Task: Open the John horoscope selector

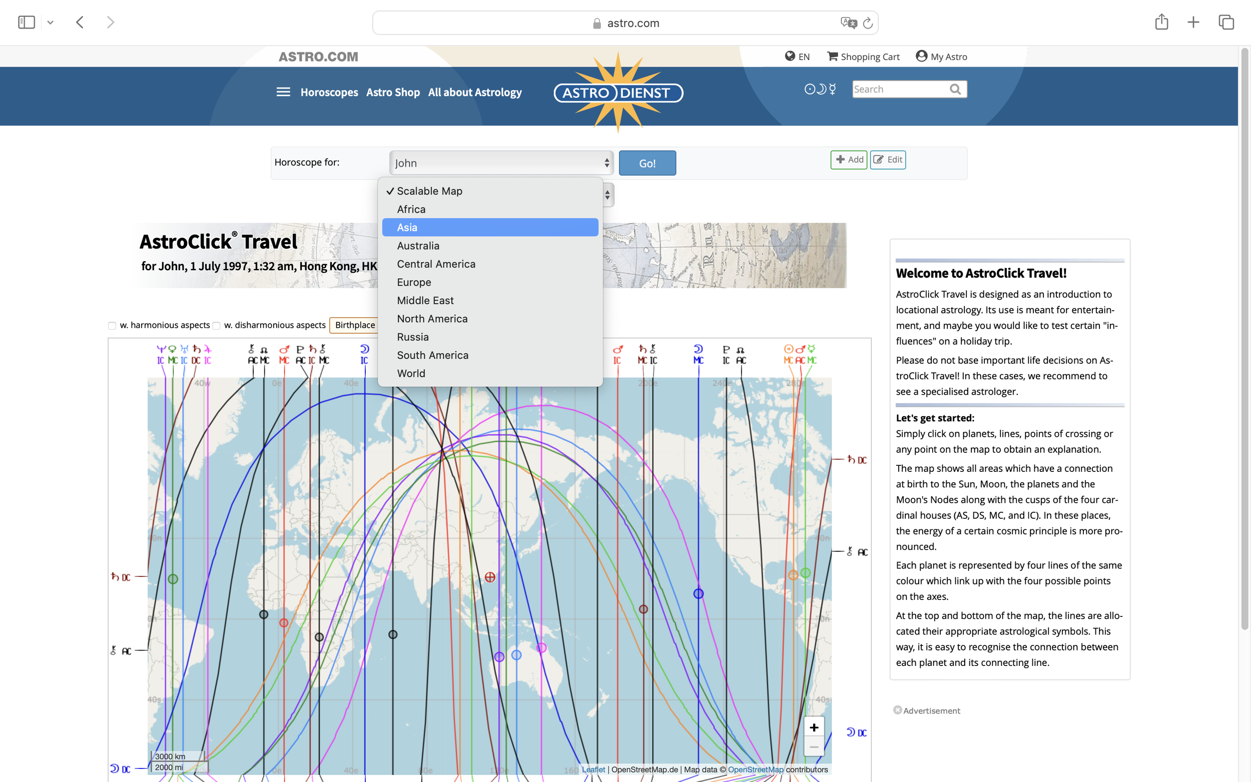Action: click(501, 163)
